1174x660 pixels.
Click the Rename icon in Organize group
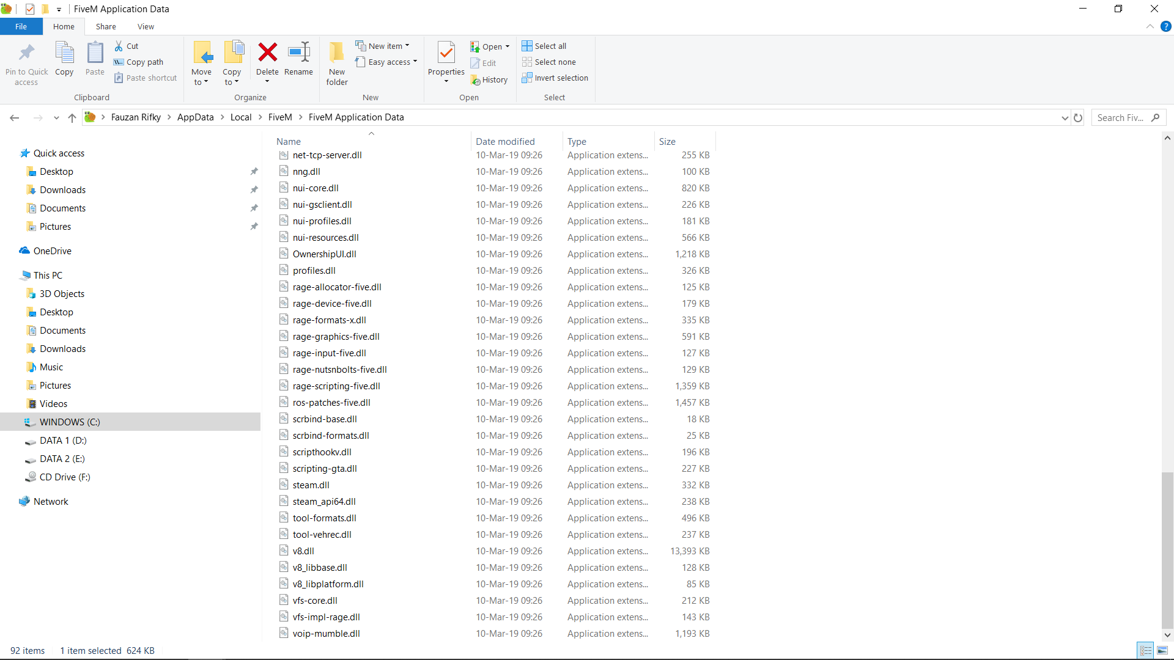point(298,53)
